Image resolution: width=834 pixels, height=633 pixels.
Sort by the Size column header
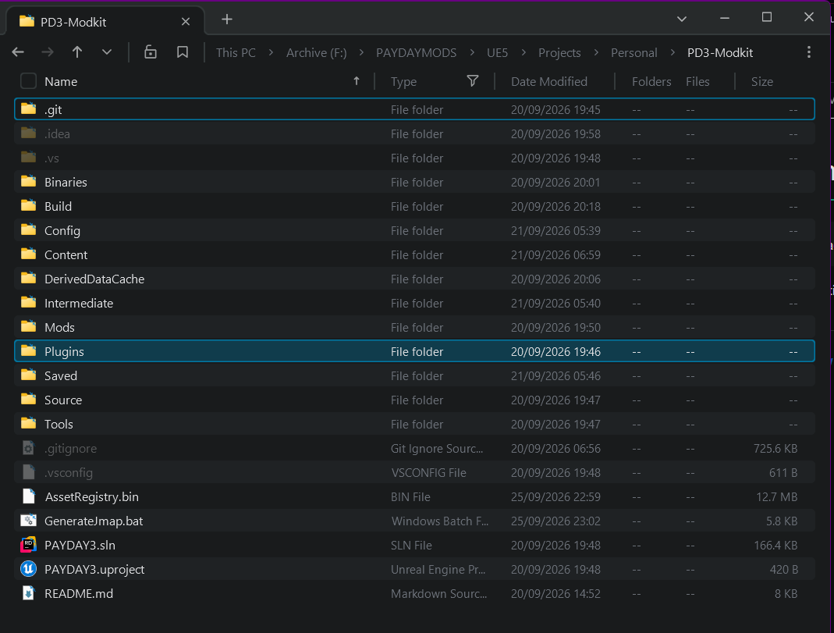pyautogui.click(x=762, y=81)
